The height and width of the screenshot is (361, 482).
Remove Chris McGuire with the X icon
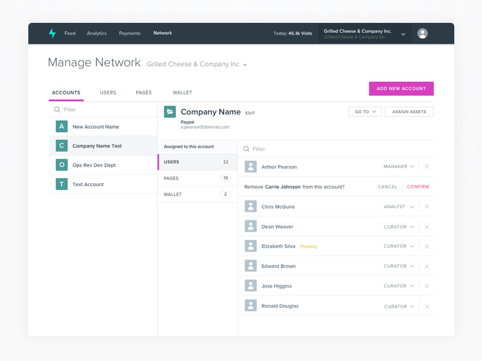click(427, 206)
